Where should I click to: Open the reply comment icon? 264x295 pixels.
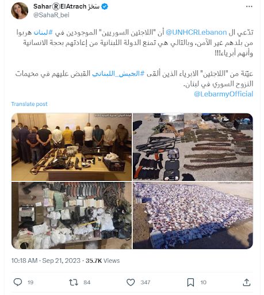(18, 282)
